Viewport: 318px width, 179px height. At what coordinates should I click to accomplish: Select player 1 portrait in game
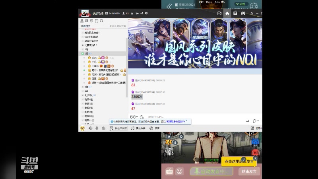pyautogui.click(x=169, y=152)
